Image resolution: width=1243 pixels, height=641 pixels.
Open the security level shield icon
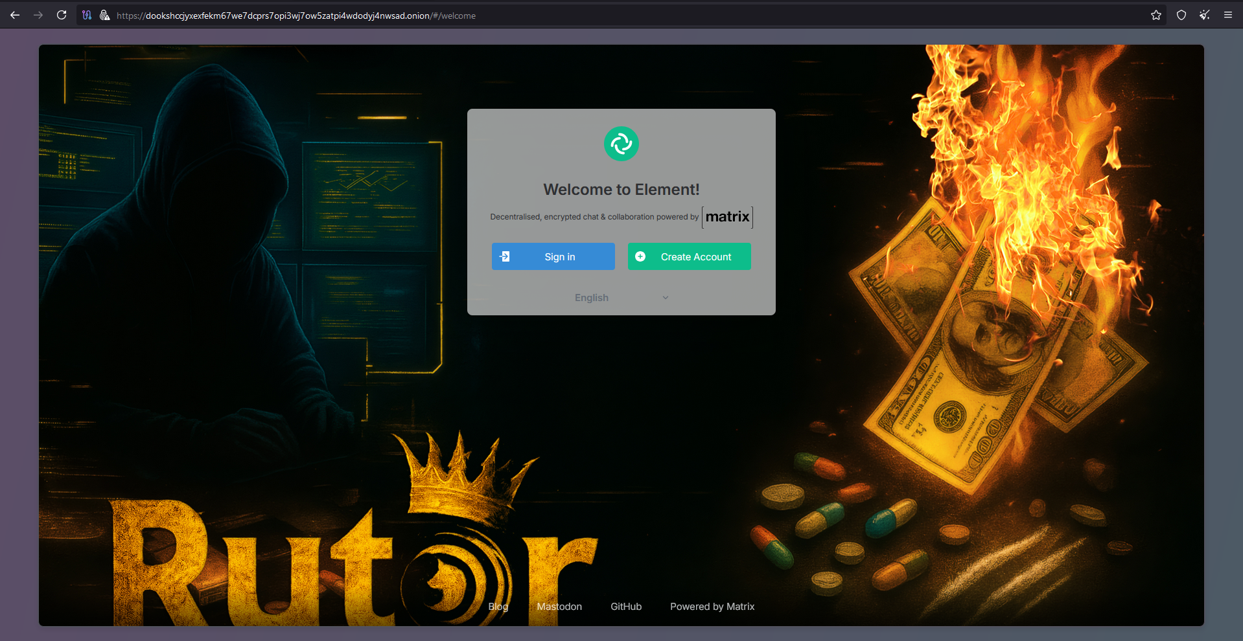pyautogui.click(x=1181, y=15)
